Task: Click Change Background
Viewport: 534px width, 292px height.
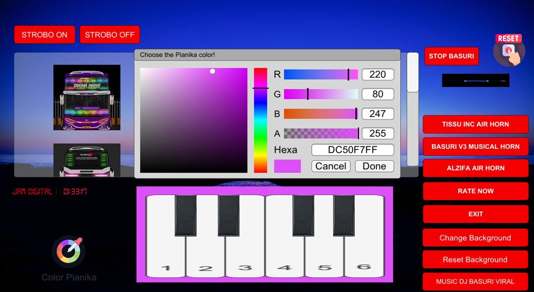Action: tap(475, 238)
